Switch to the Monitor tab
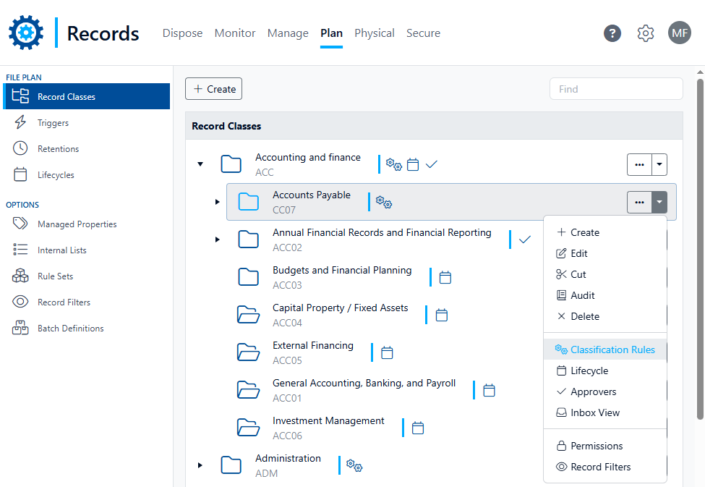 [x=235, y=33]
